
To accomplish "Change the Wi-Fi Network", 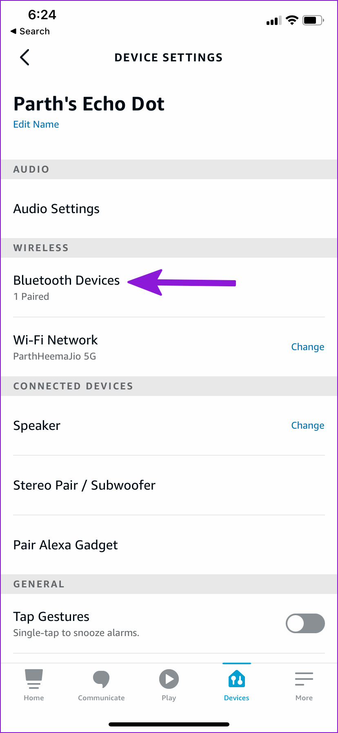I will pos(307,347).
